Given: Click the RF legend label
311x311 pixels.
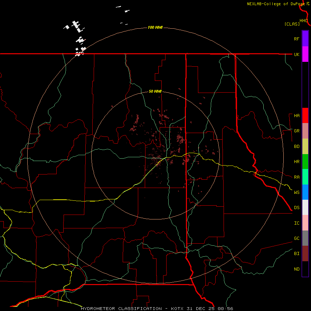Looking at the screenshot, I should [x=296, y=39].
